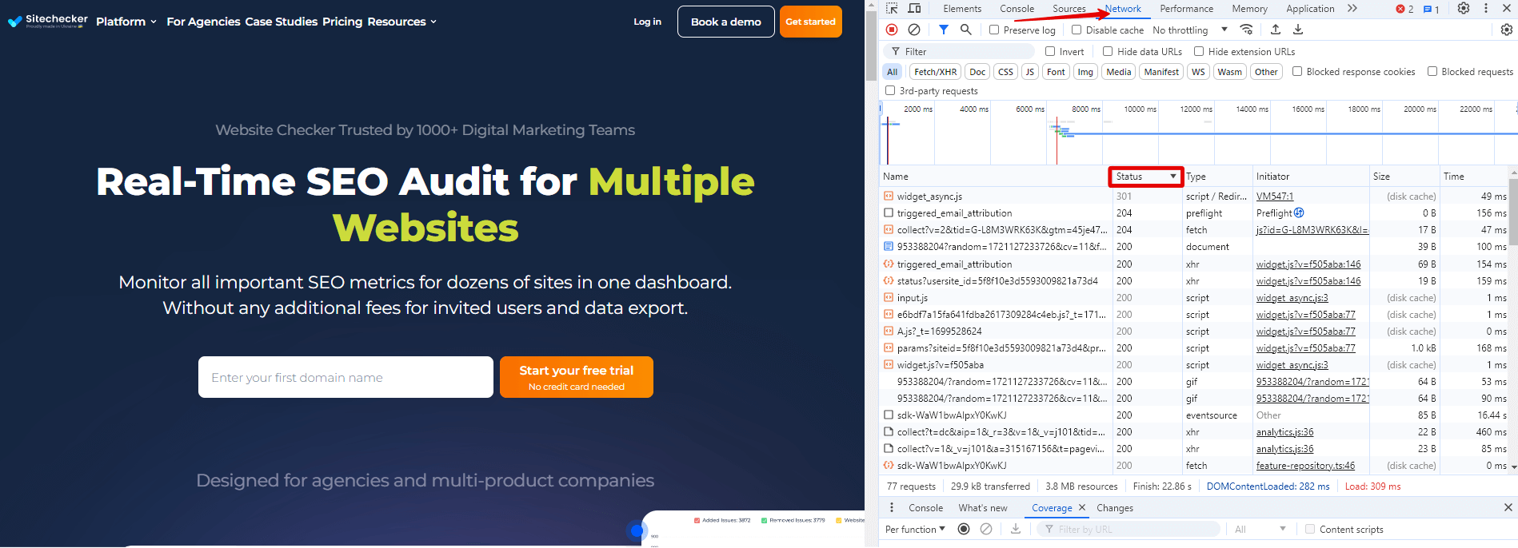1518x548 pixels.
Task: Focus Filter by URL coverage field
Action: click(1129, 529)
